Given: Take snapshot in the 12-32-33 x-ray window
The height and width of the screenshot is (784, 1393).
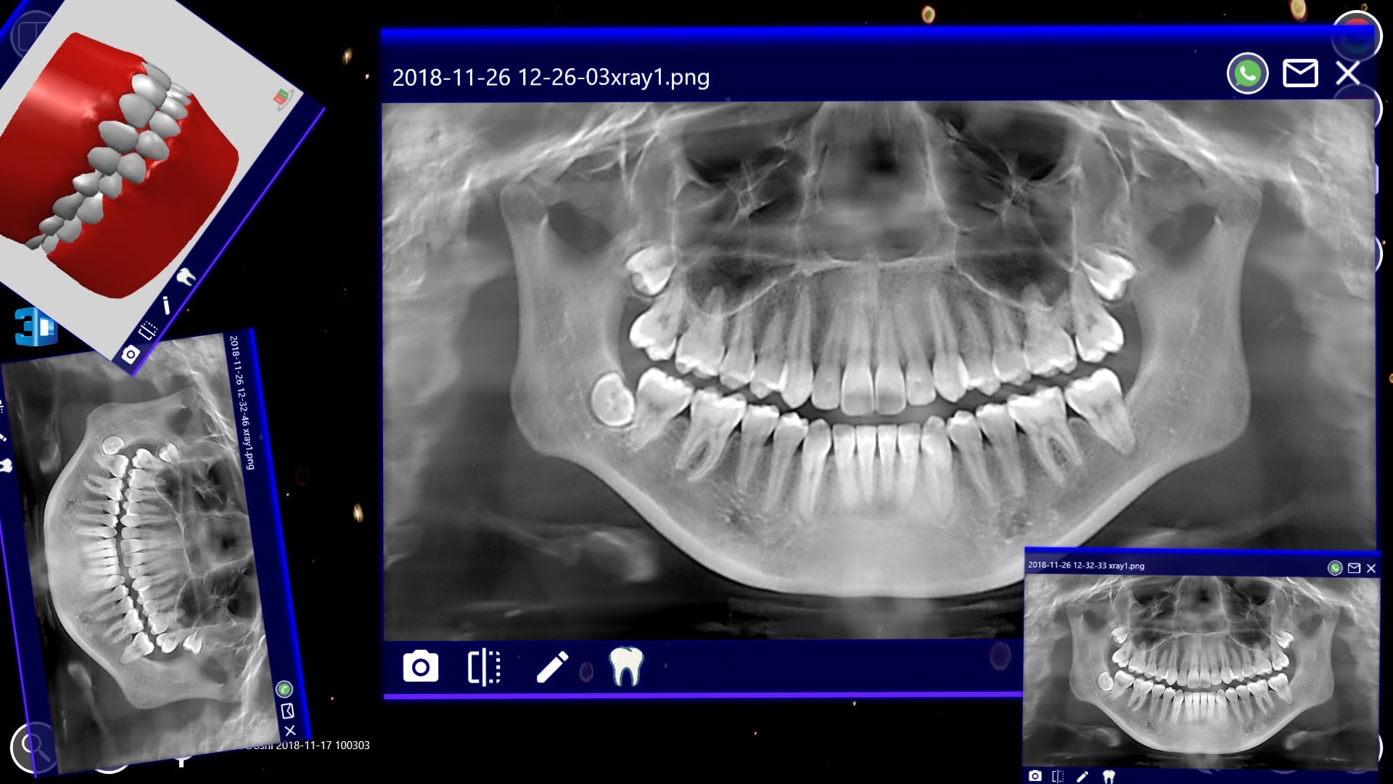Looking at the screenshot, I should click(1035, 776).
